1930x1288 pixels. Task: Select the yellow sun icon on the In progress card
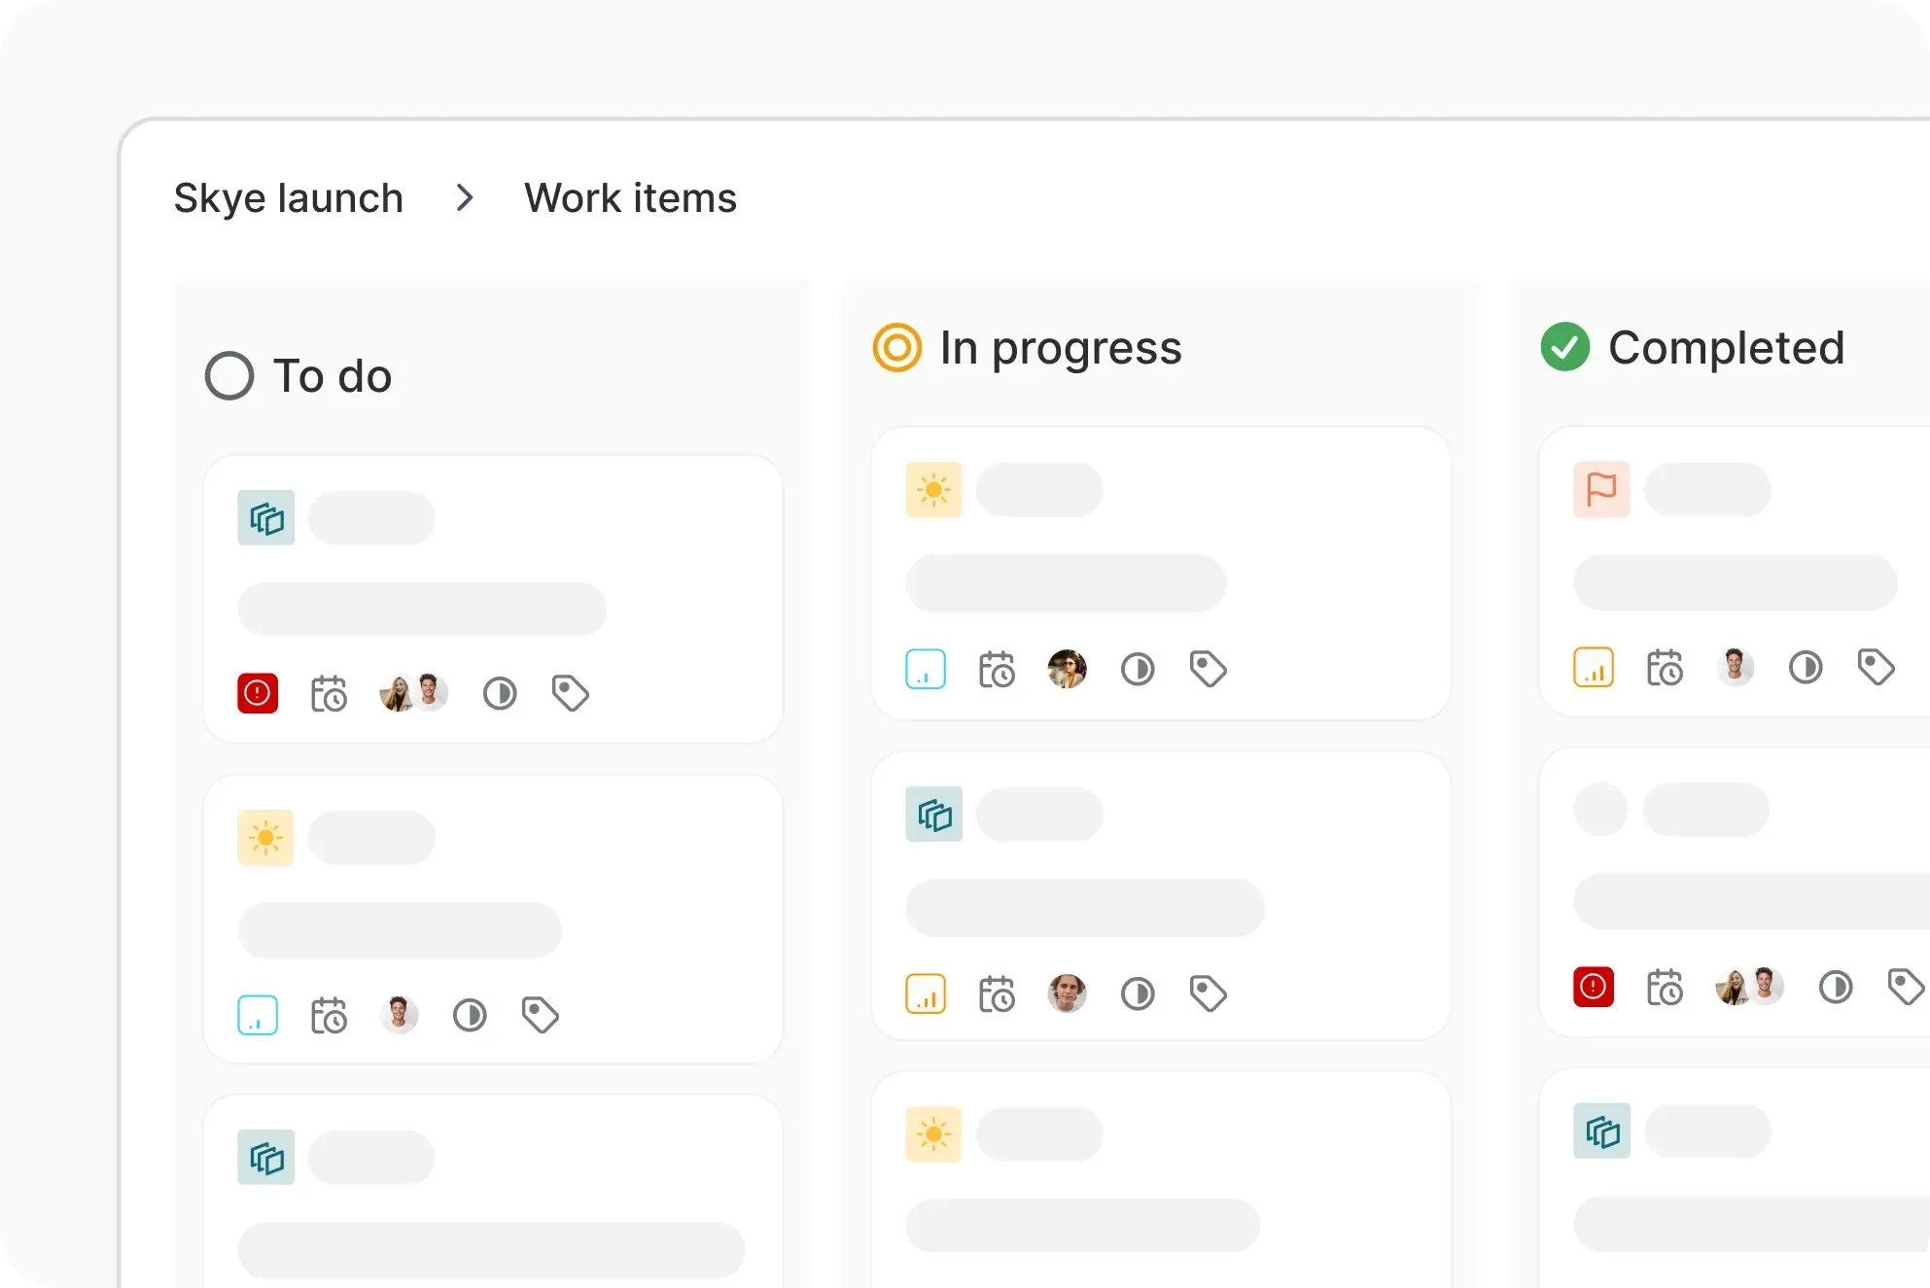coord(933,490)
